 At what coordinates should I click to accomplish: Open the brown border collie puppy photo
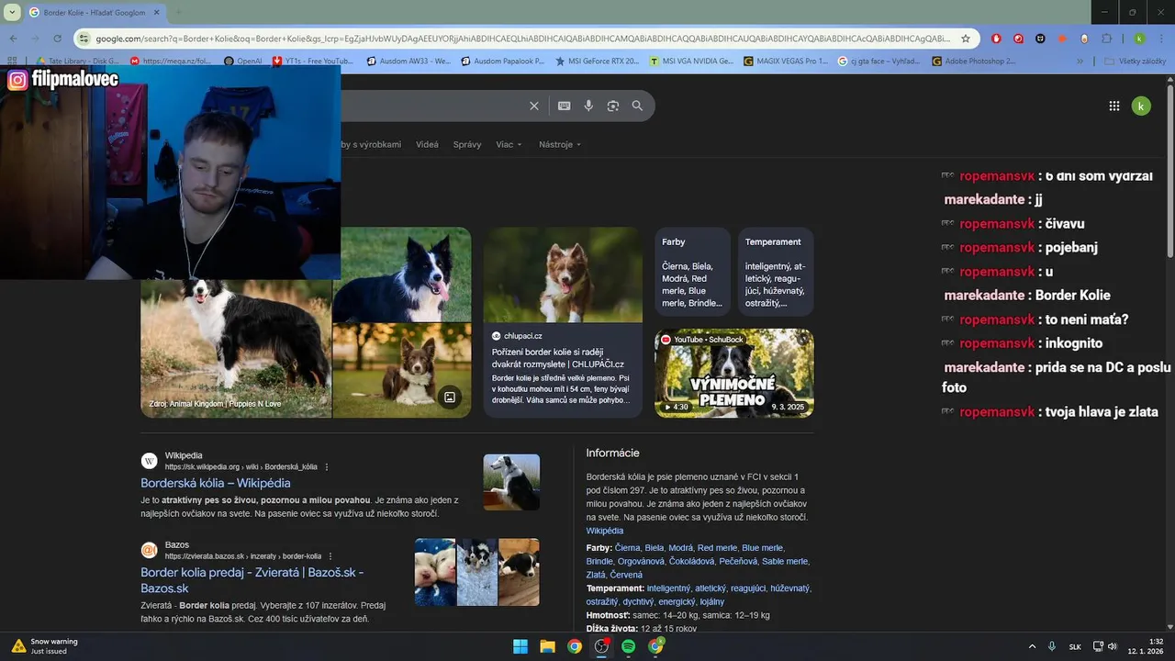point(401,371)
